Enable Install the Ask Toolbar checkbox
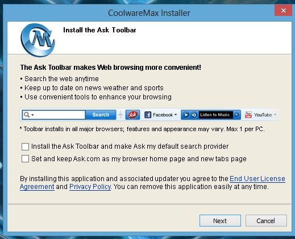Screen dimensions: 295x239 25,146
